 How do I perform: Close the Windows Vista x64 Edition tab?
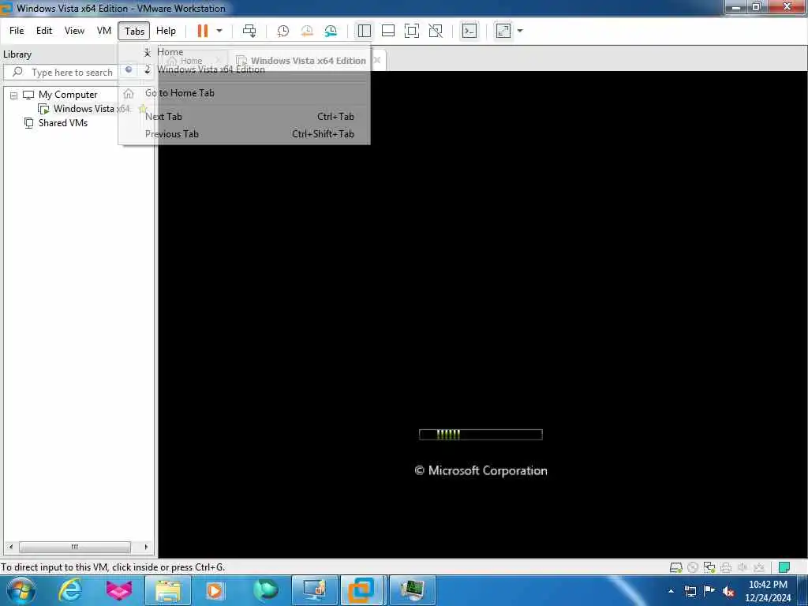[377, 60]
